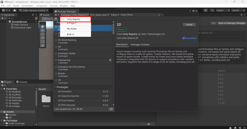
Task: Install the 2D feature package
Action: [189, 24]
